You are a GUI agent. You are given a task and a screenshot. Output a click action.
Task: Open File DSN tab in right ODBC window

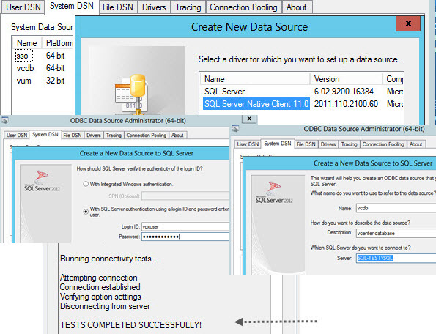(x=306, y=144)
